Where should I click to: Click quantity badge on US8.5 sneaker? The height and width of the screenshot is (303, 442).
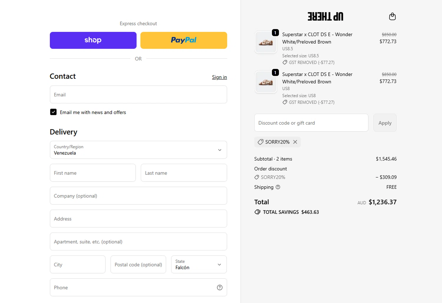275,33
